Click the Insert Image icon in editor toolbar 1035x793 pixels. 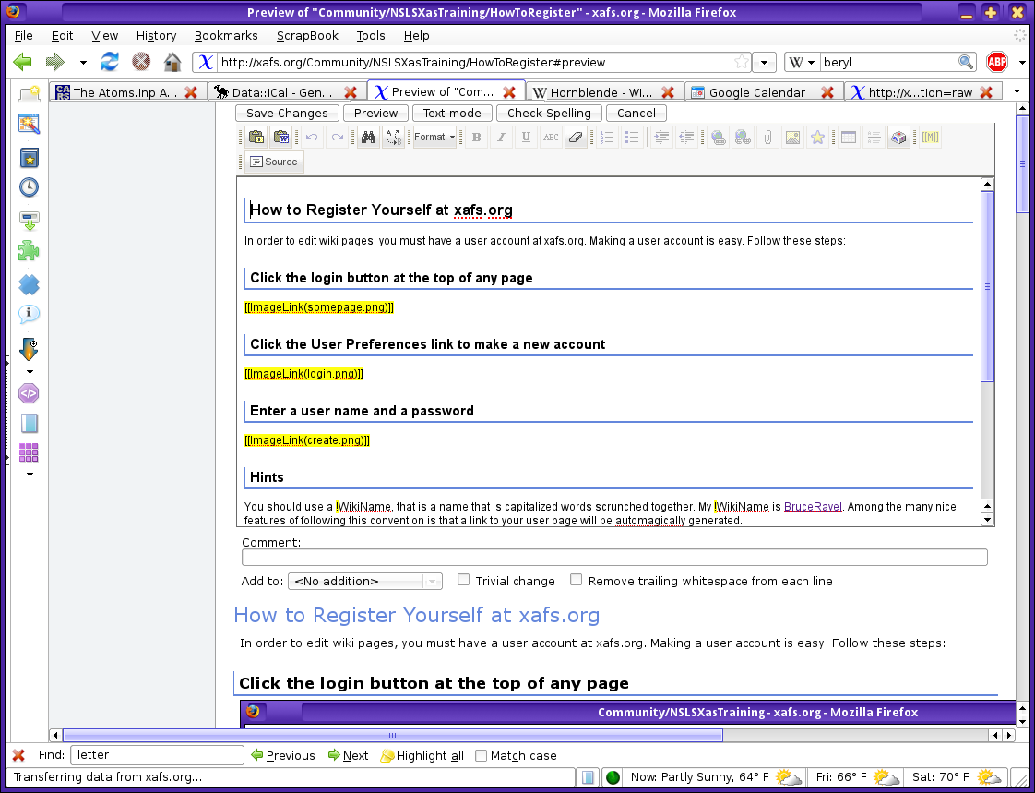[x=792, y=138]
